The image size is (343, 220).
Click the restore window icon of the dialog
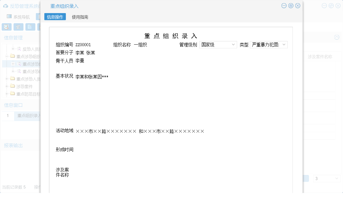click(x=291, y=6)
